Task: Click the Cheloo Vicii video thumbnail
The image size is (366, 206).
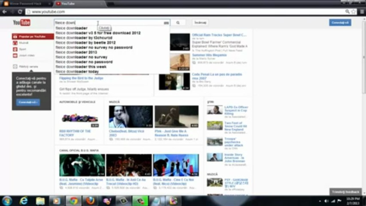Action: point(131,117)
